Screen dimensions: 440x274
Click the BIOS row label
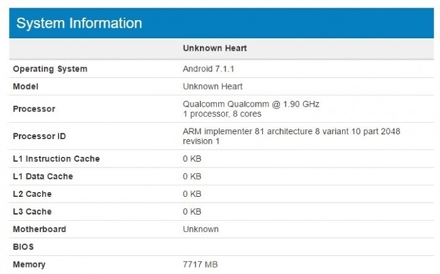point(23,247)
